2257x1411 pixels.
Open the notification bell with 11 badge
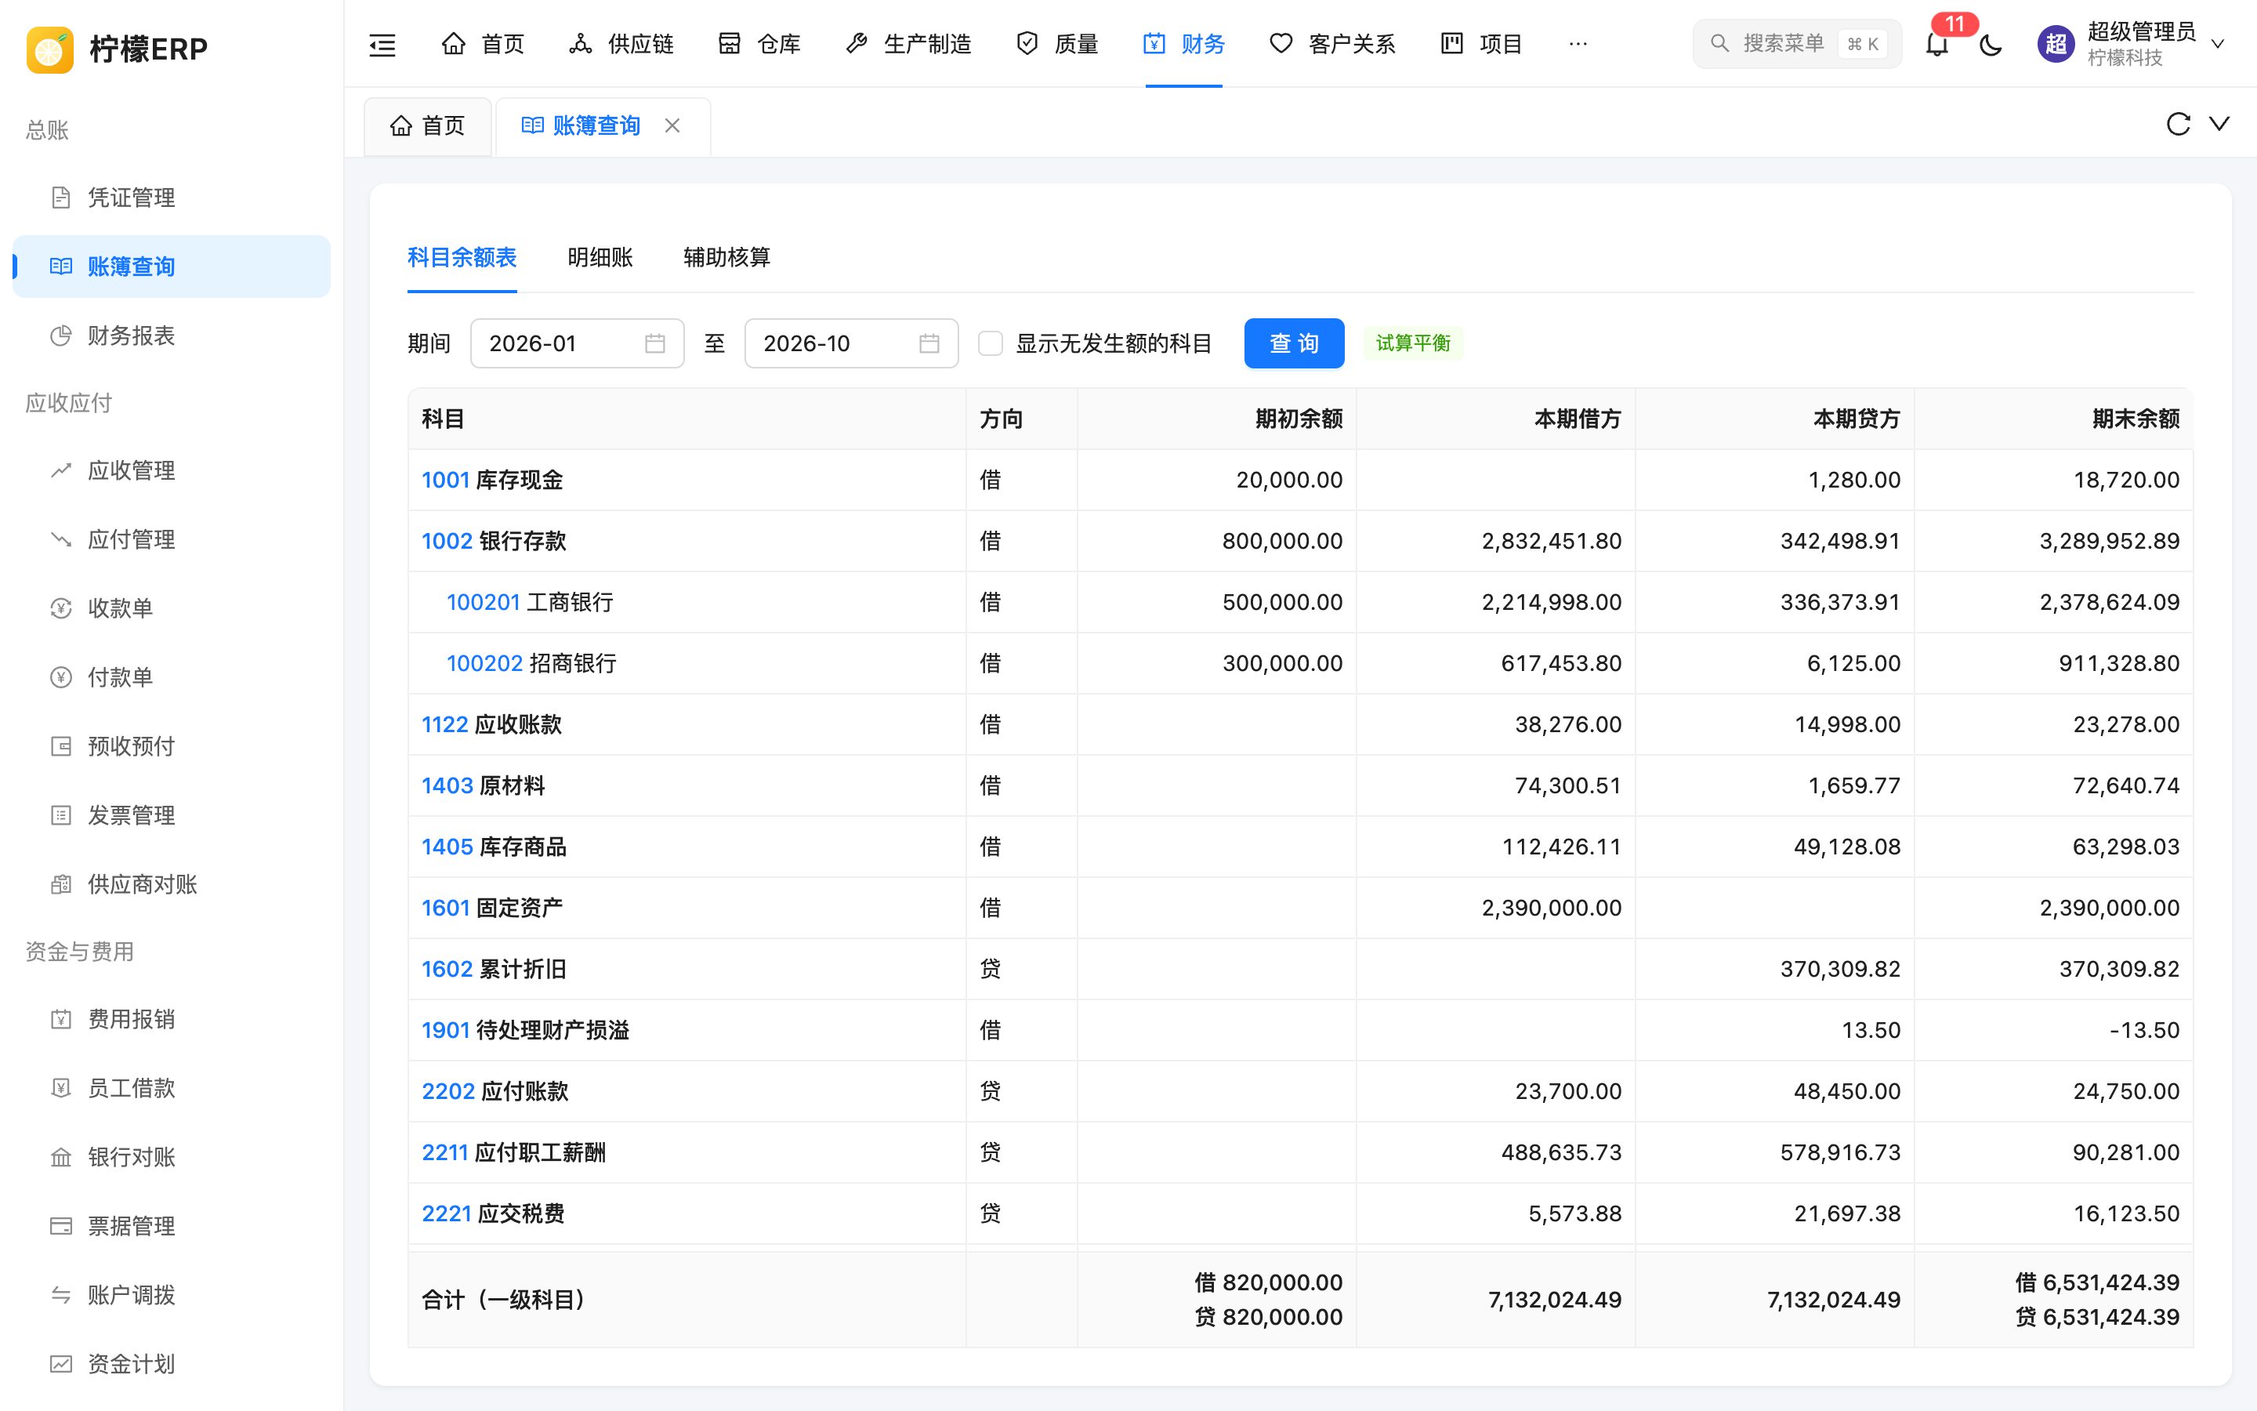point(1937,44)
